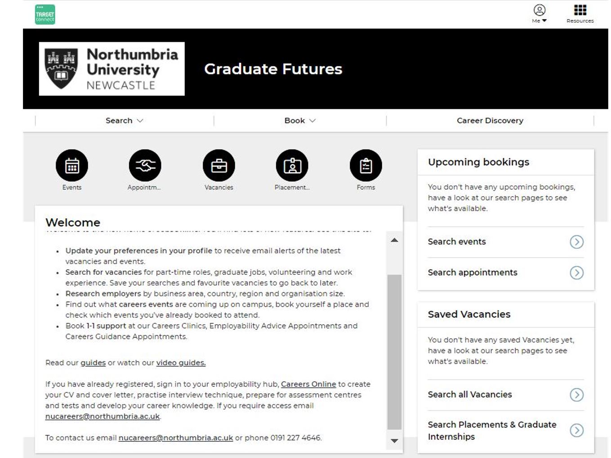Click the Welcome panel scroll-down arrow
The image size is (611, 458).
click(394, 441)
